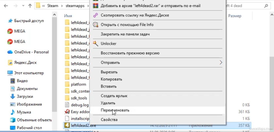Screen dimensions: 274x132
Task: Click the Easy addon file icon
Action: (67, 112)
